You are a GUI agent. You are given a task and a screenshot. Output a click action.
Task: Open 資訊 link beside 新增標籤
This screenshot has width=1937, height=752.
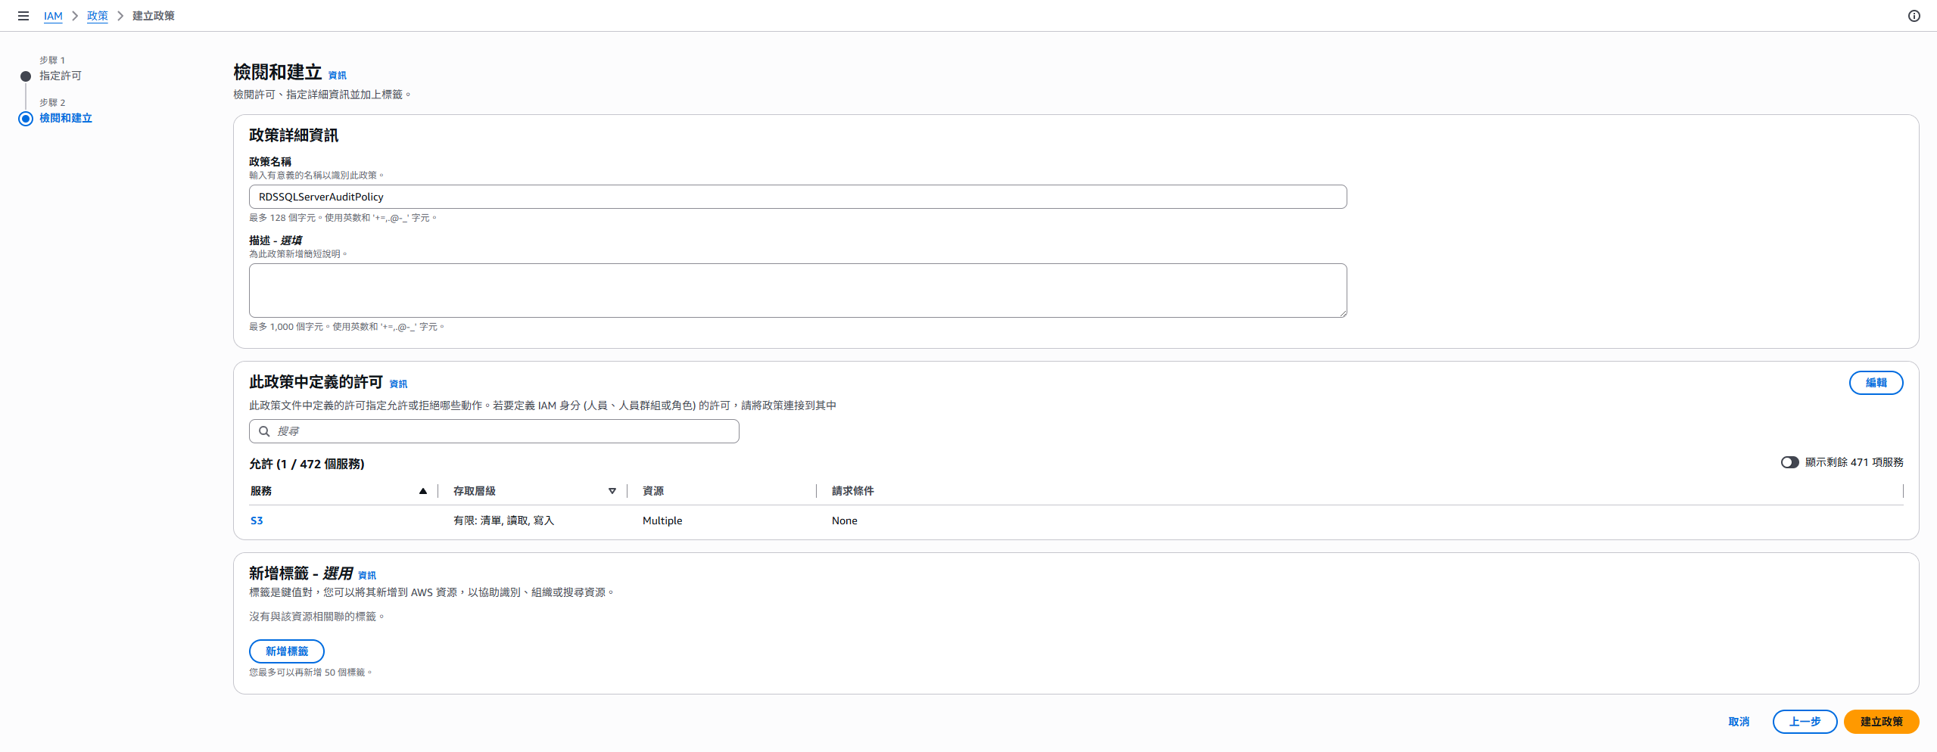tap(367, 576)
